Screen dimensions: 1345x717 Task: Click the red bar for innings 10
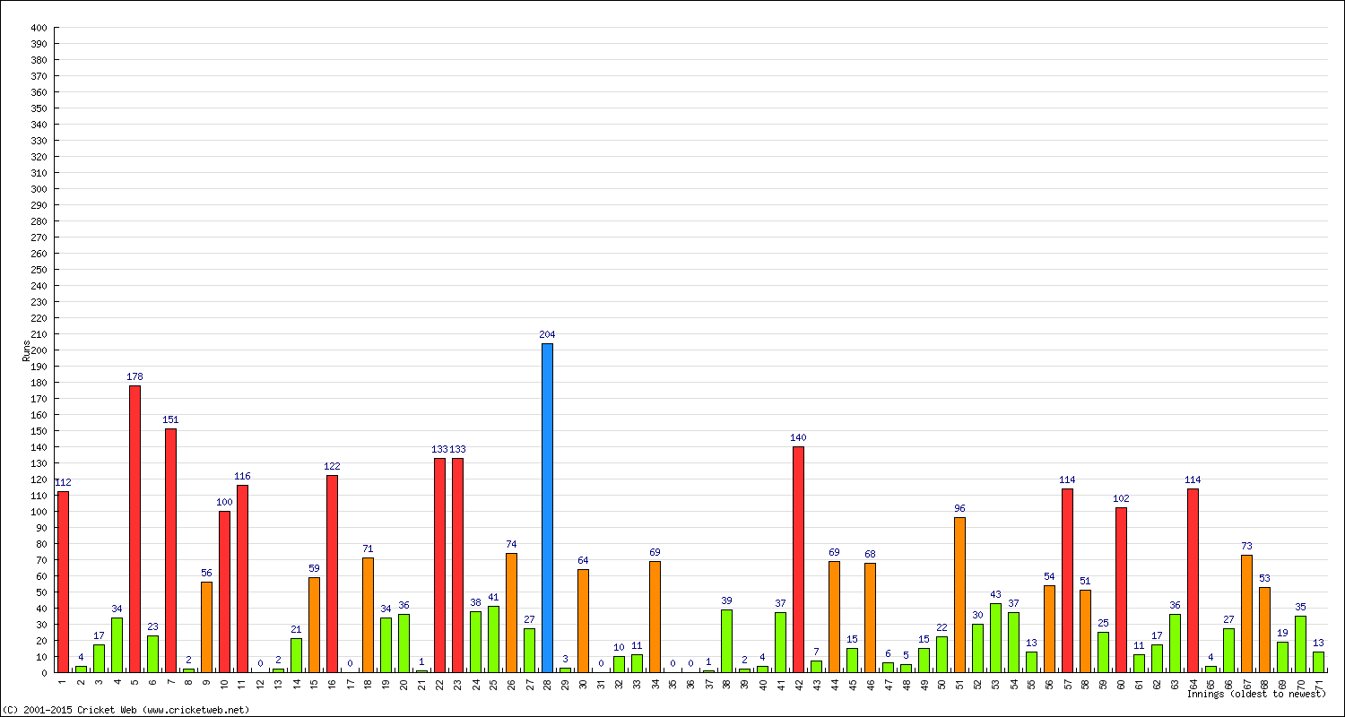coord(224,592)
